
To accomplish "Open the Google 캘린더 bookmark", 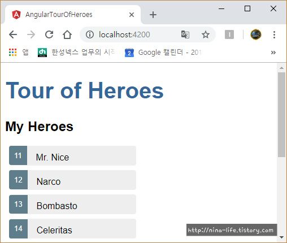I will click(x=163, y=53).
